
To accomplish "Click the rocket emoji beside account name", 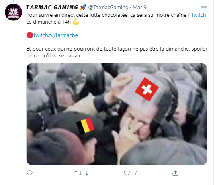I will [x=83, y=7].
